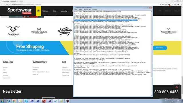This screenshot has width=183, height=103.
Task: Open the About us footer link
Action: (35, 74)
